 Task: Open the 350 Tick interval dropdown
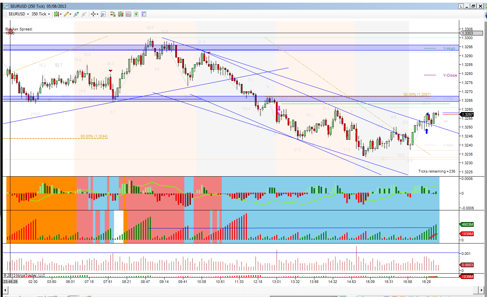pyautogui.click(x=40, y=14)
